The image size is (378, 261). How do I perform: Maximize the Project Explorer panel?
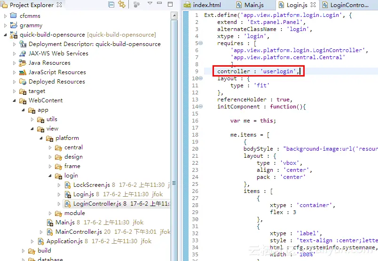(x=170, y=4)
